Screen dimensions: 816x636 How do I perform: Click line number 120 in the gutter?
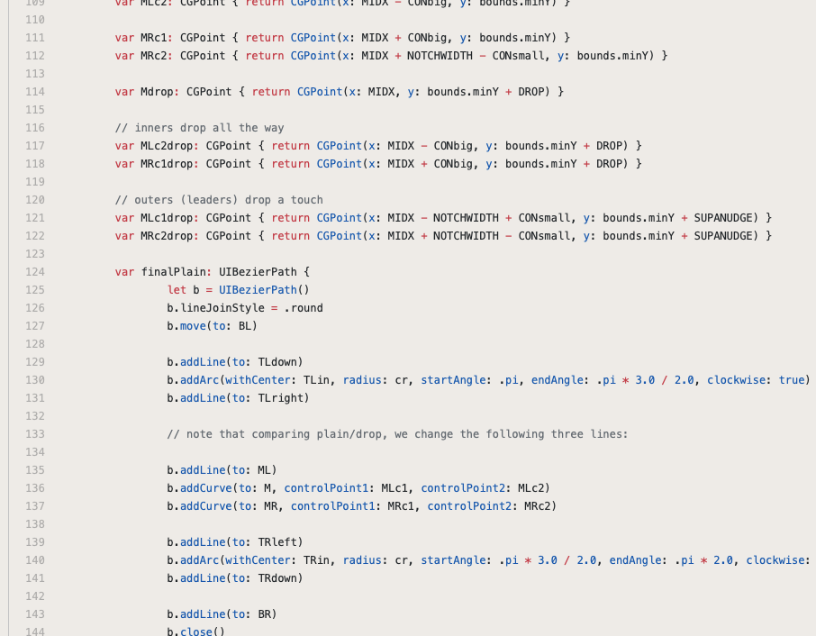click(x=35, y=200)
